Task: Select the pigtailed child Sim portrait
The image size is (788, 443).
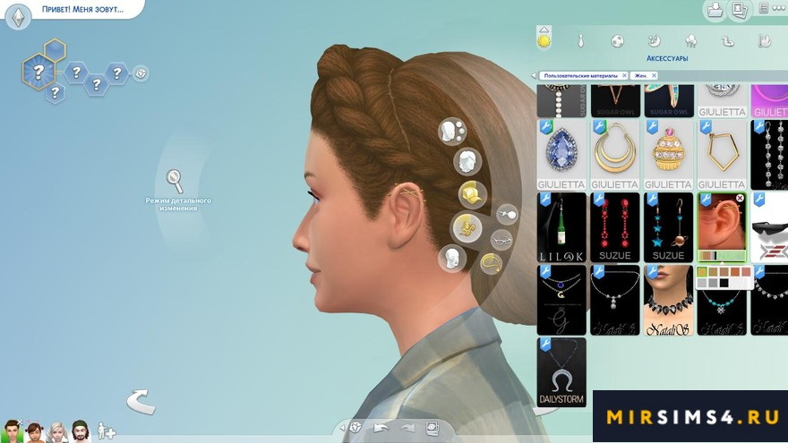Action: click(34, 432)
